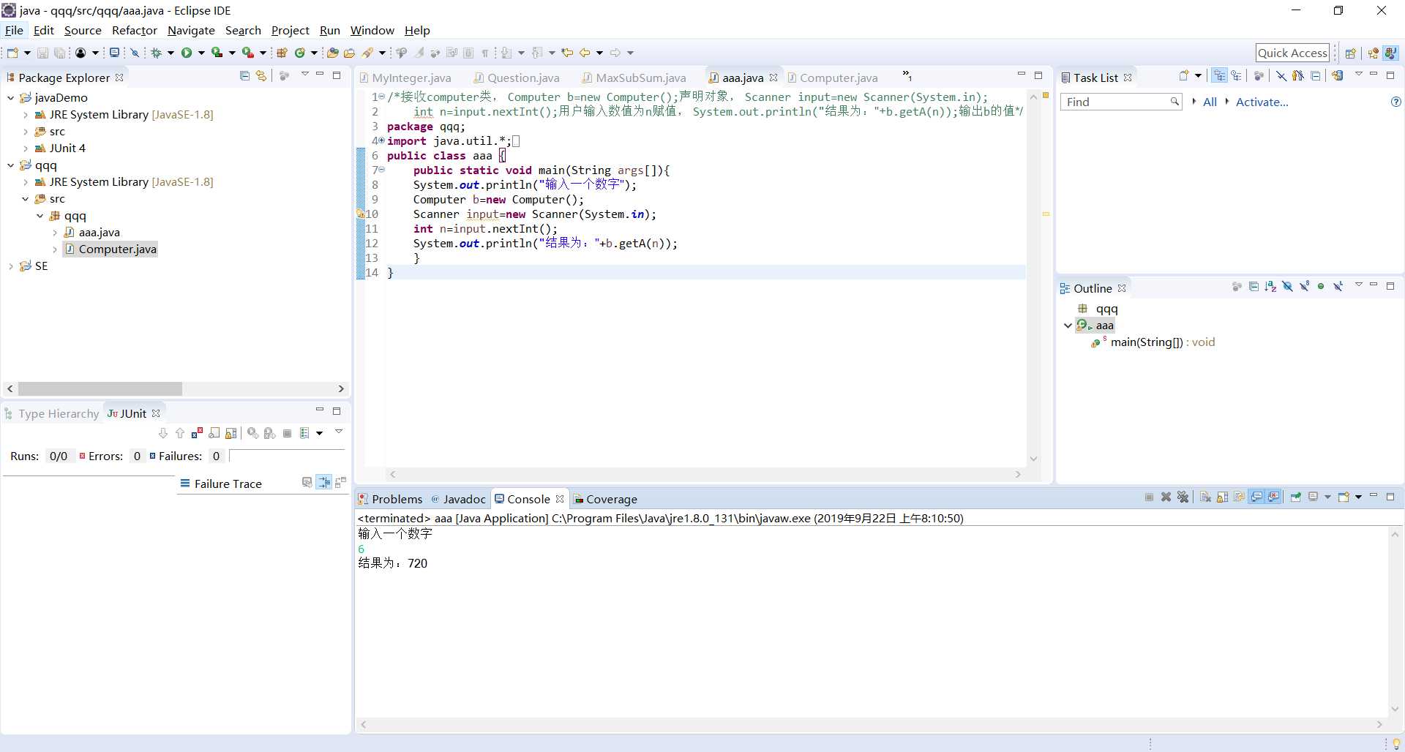Click the Quick Access field

coord(1292,53)
